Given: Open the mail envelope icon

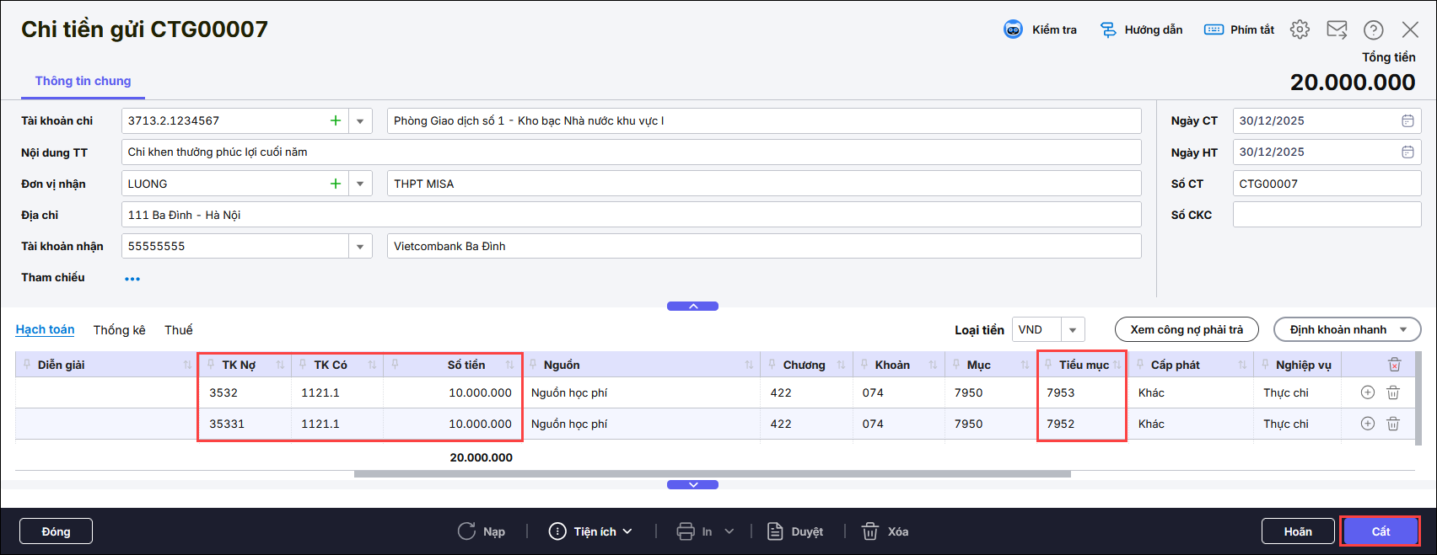Looking at the screenshot, I should tap(1337, 29).
